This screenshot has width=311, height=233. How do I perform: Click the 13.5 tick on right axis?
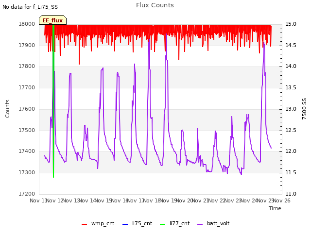(291, 87)
